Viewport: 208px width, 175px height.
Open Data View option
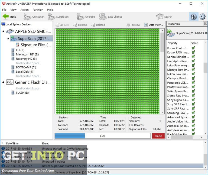click(x=154, y=25)
